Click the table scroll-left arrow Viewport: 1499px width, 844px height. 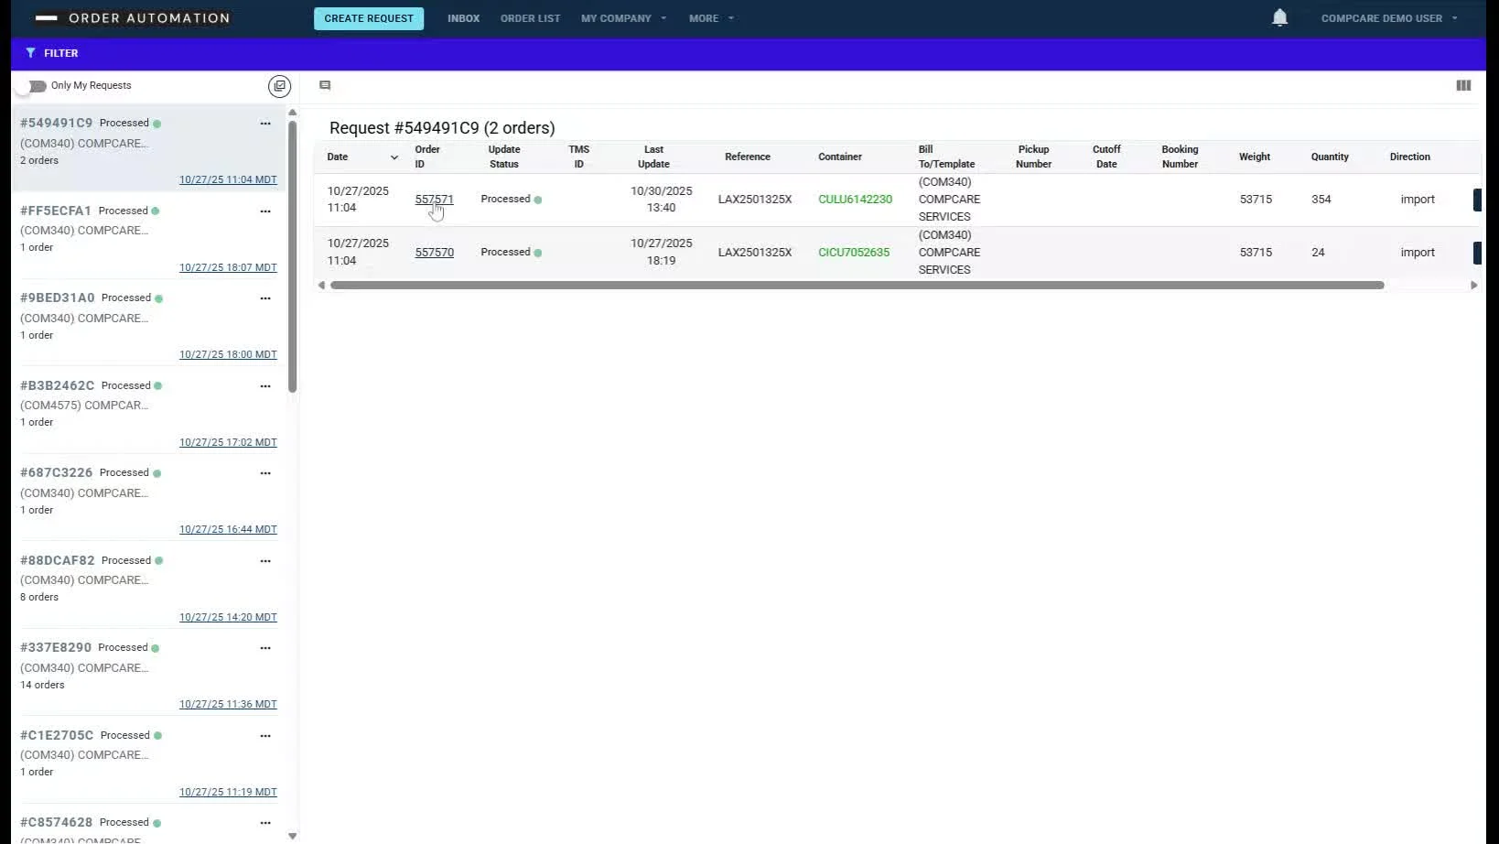click(x=321, y=286)
